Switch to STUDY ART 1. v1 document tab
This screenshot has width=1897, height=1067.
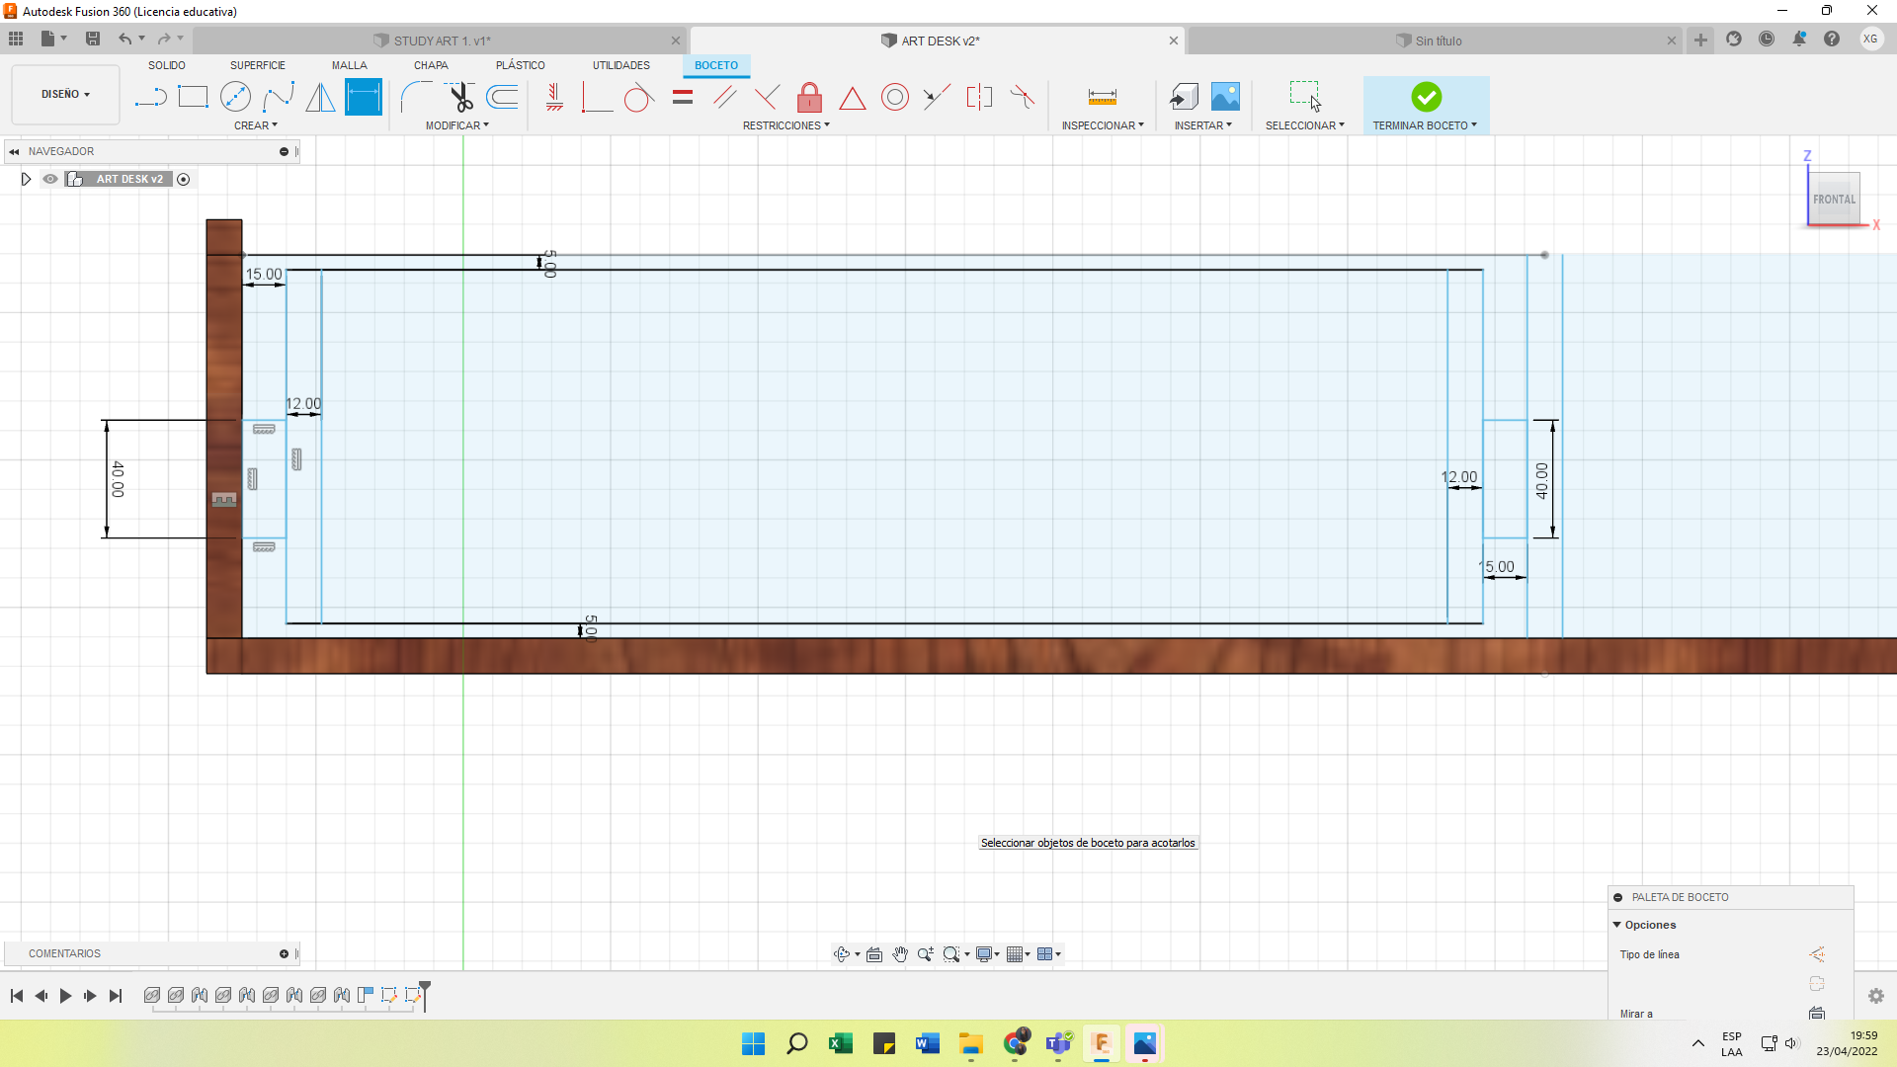pyautogui.click(x=442, y=41)
